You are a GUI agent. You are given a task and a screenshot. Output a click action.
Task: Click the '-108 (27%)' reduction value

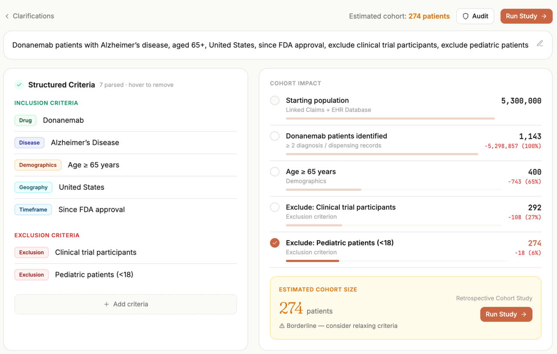[x=525, y=217]
